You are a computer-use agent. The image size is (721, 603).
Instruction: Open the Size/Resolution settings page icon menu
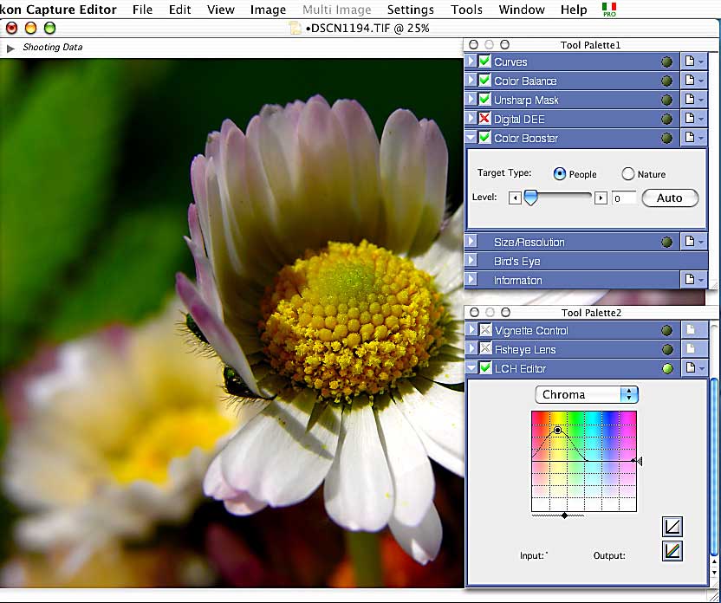(x=693, y=242)
